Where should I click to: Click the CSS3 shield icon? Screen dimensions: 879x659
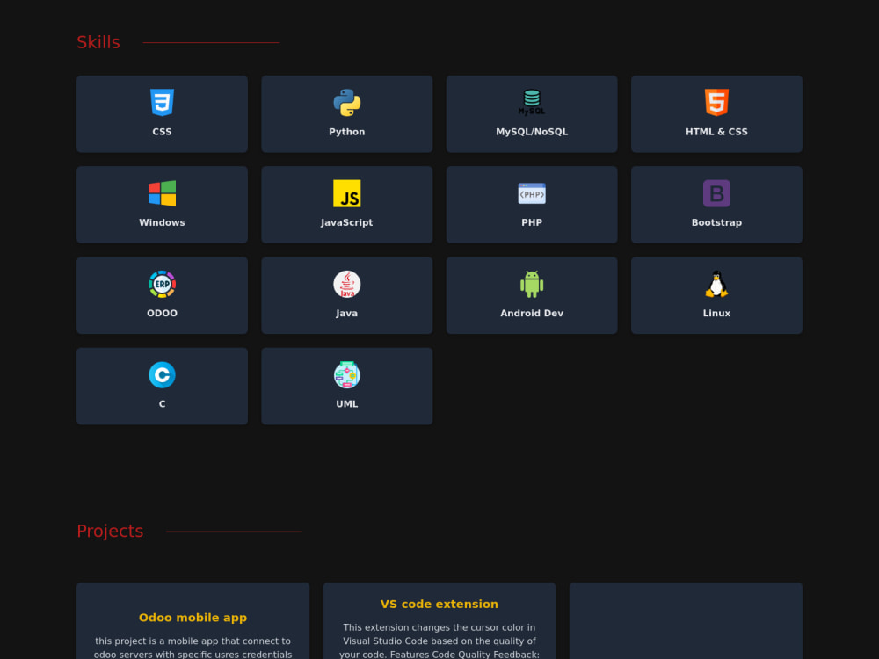(x=162, y=103)
